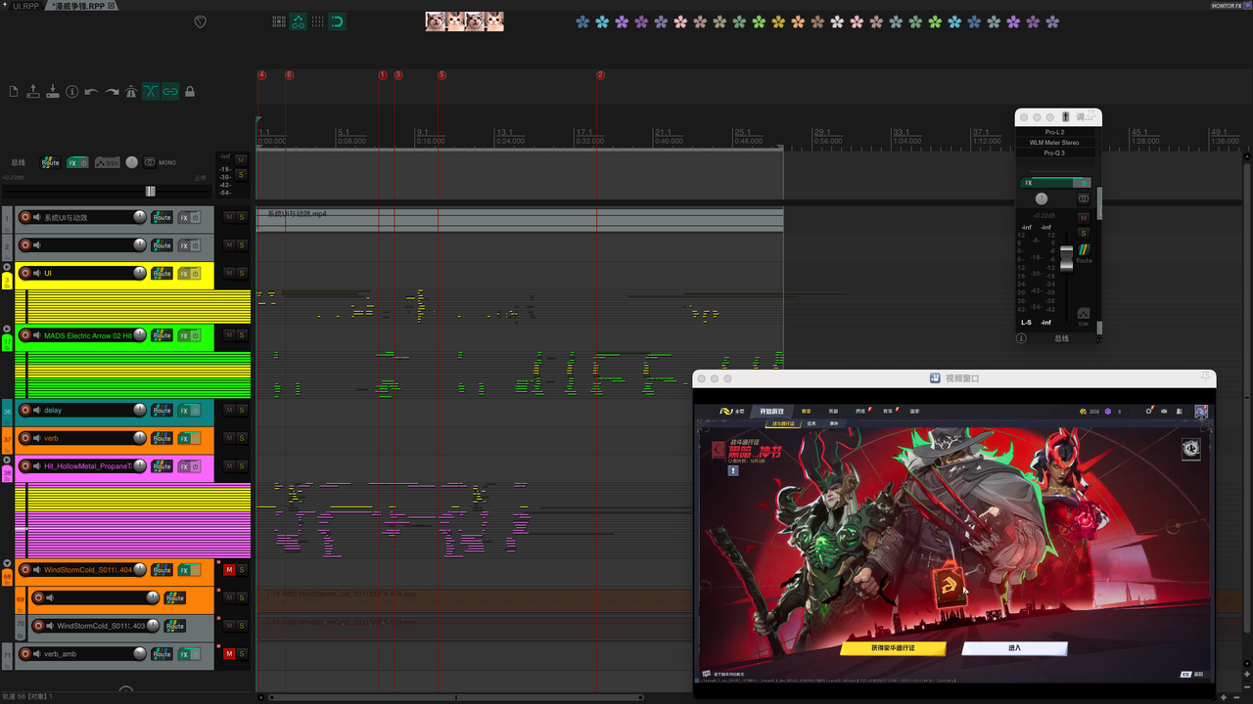This screenshot has height=704, width=1253.
Task: Collapse the MADS Electric Arrow folder arrow
Action: [8, 330]
